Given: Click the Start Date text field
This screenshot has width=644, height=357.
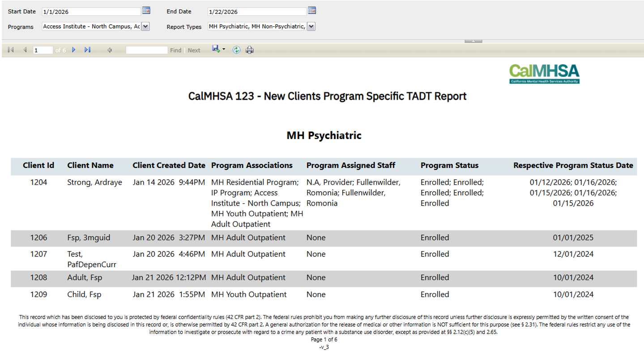Looking at the screenshot, I should tap(91, 12).
